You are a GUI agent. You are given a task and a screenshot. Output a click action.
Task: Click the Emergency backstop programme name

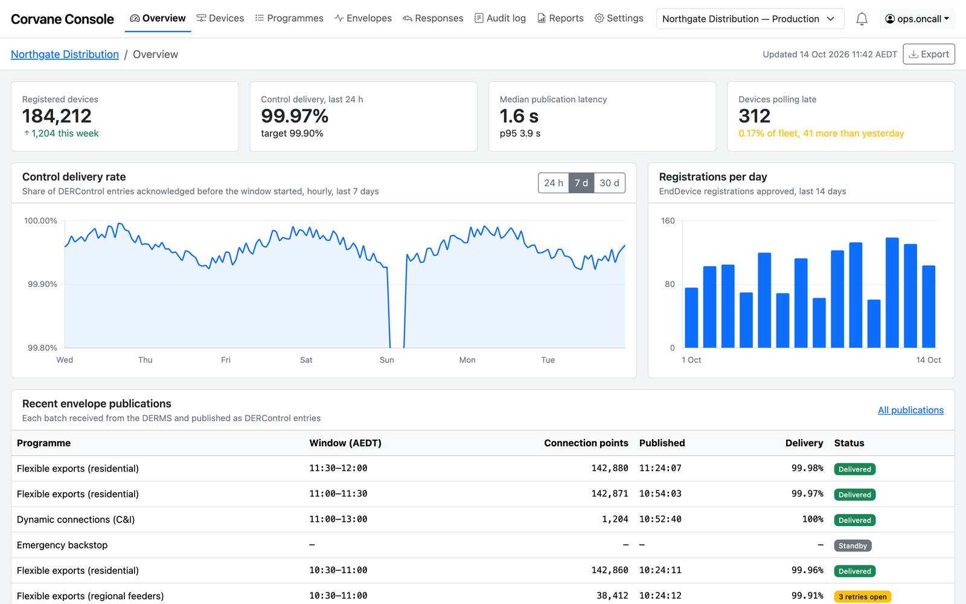pyautogui.click(x=62, y=545)
